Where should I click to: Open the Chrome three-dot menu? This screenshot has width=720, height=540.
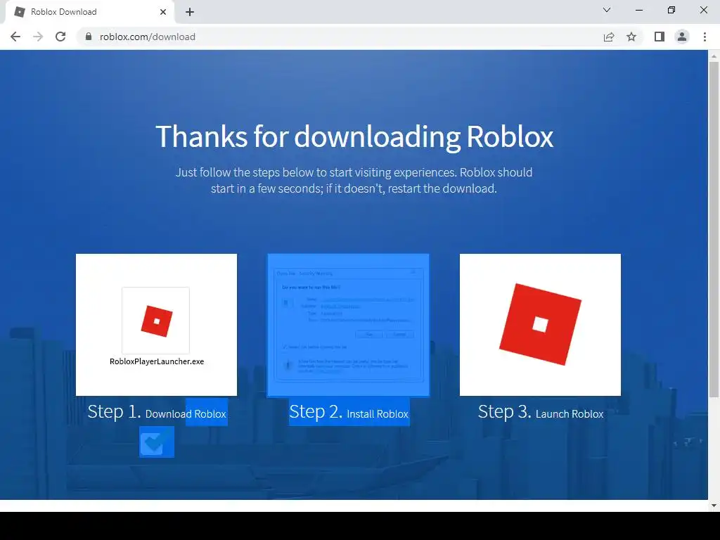705,37
